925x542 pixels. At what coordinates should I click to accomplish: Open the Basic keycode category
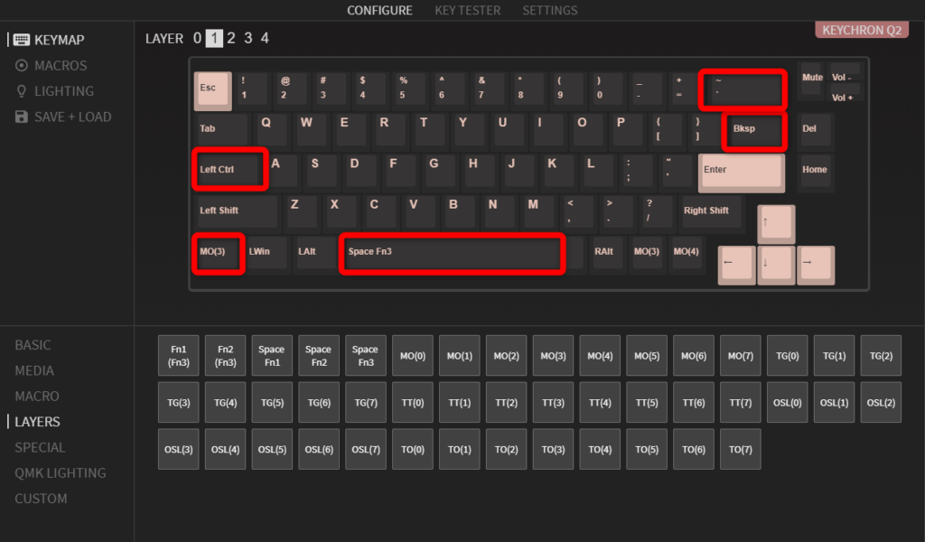coord(33,345)
